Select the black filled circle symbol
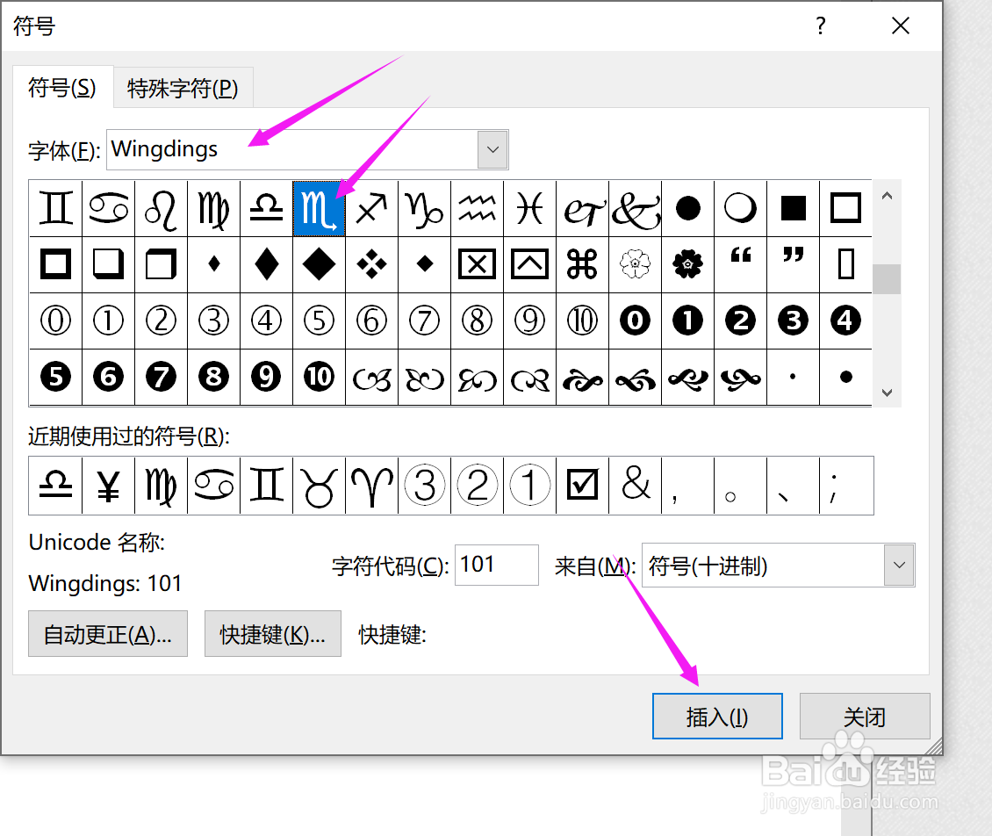Image resolution: width=992 pixels, height=836 pixels. point(687,208)
